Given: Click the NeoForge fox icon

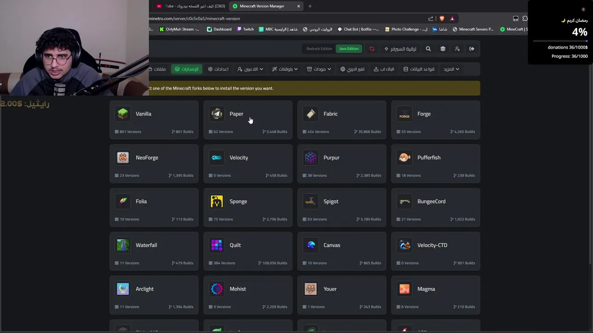Looking at the screenshot, I should [123, 158].
